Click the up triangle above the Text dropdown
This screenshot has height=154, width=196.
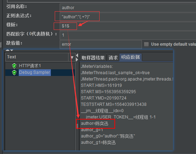(8, 50)
